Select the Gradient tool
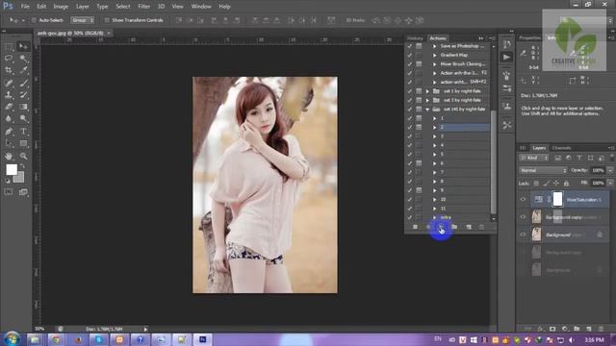This screenshot has width=616, height=346. pos(23,107)
